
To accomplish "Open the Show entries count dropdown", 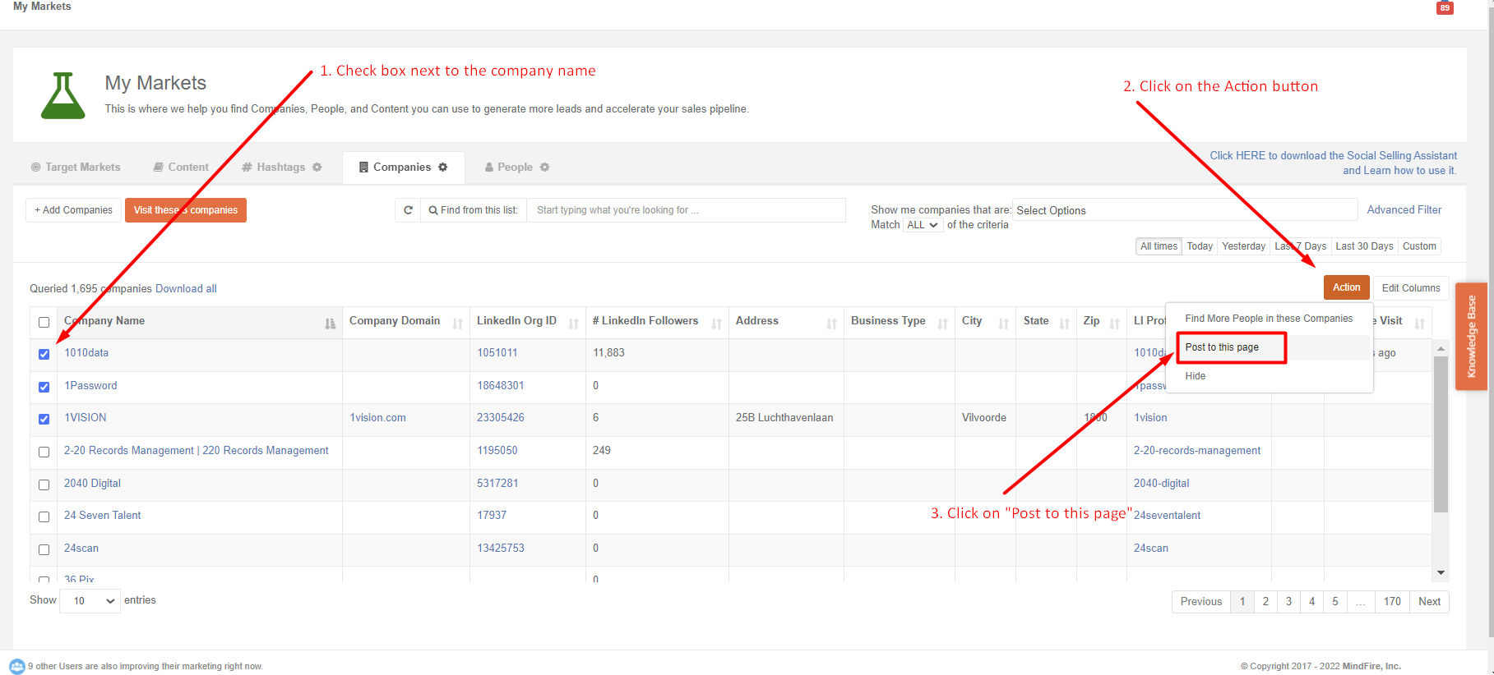I will click(90, 601).
